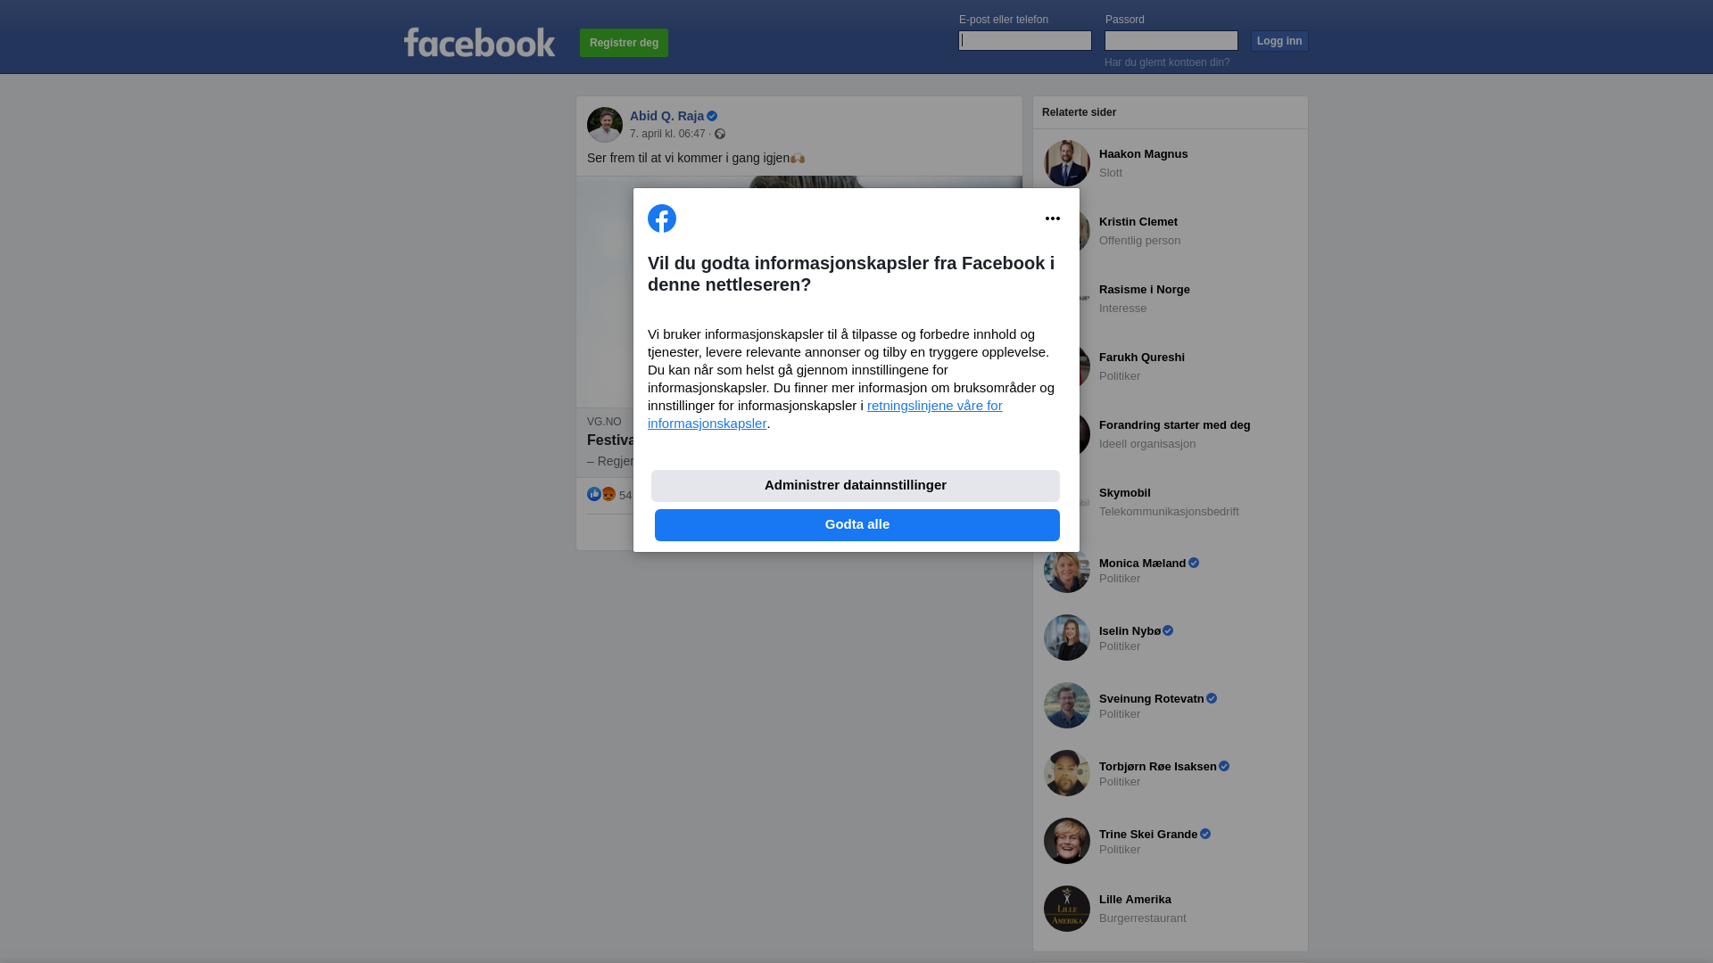Click the public globe icon beside post date
Screen dimensions: 1713x963
pos(720,134)
